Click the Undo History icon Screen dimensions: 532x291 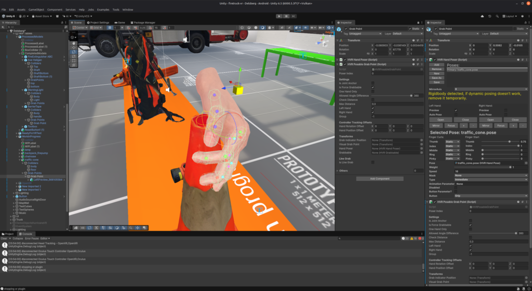489,16
